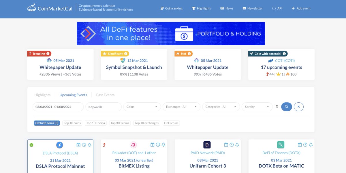346x173 pixels.
Task: Toggle Top 300 coins filter
Action: (x=120, y=123)
